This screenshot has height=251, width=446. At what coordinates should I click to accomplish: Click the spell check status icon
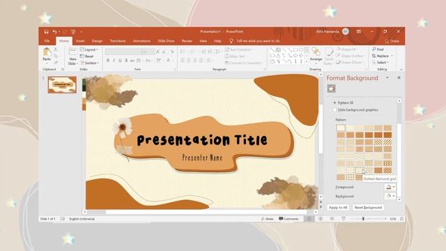[62, 219]
